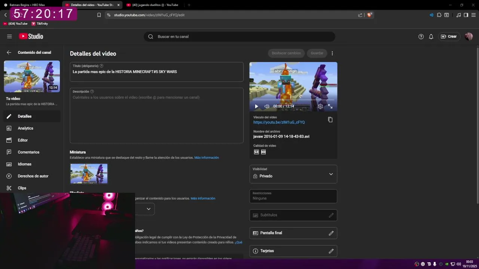The width and height of the screenshot is (479, 269).
Task: Open Más información link under Playlists
Action: [x=203, y=198]
